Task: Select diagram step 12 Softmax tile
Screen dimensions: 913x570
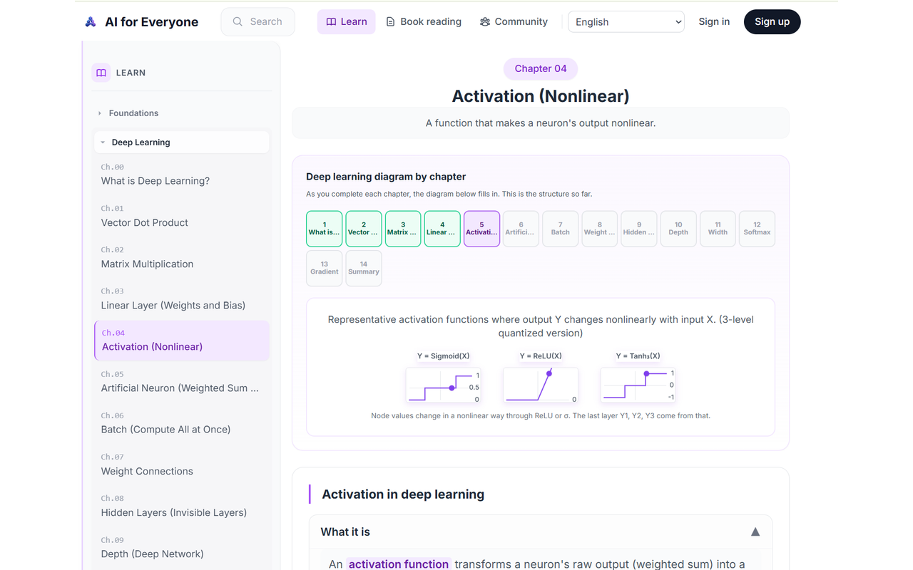Action: point(757,229)
